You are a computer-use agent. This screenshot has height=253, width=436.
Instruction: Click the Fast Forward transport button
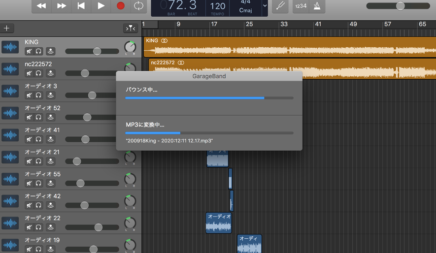[62, 6]
